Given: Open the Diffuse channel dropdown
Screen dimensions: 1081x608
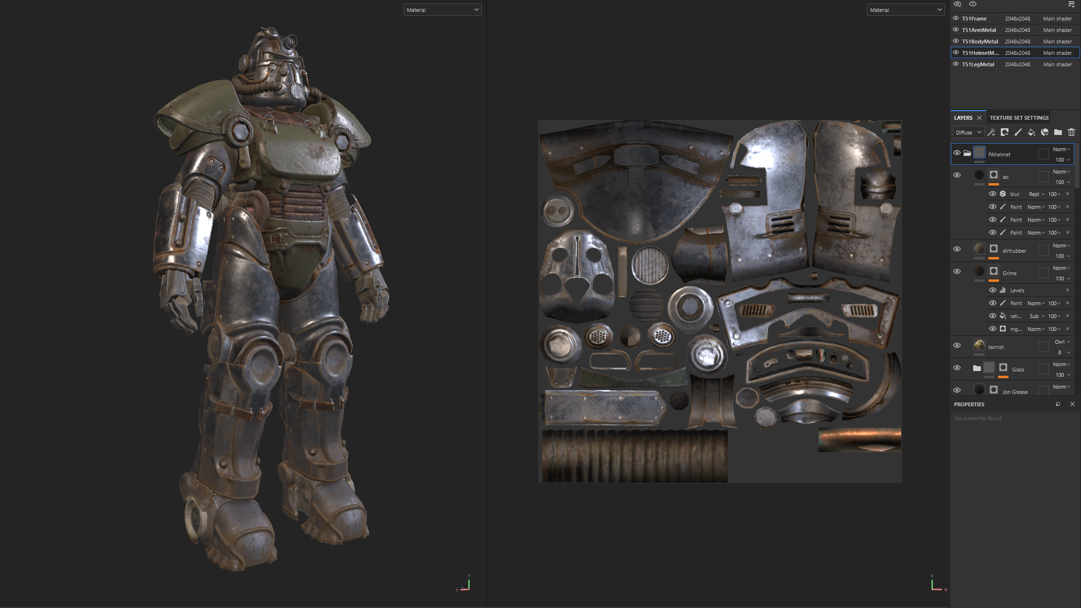Looking at the screenshot, I should click(x=968, y=133).
